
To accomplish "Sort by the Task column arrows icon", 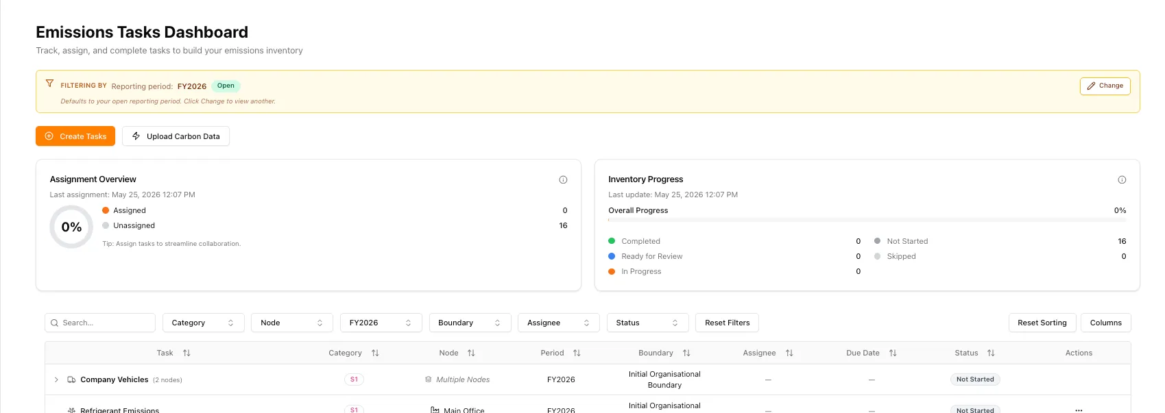I will (x=187, y=353).
